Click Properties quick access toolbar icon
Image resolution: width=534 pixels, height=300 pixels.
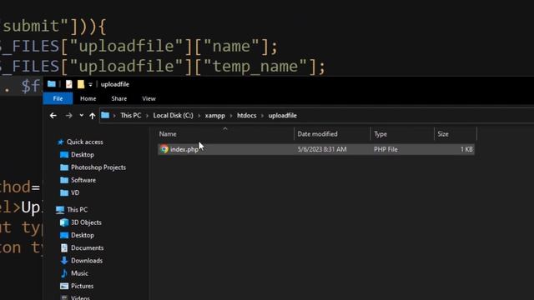click(68, 84)
